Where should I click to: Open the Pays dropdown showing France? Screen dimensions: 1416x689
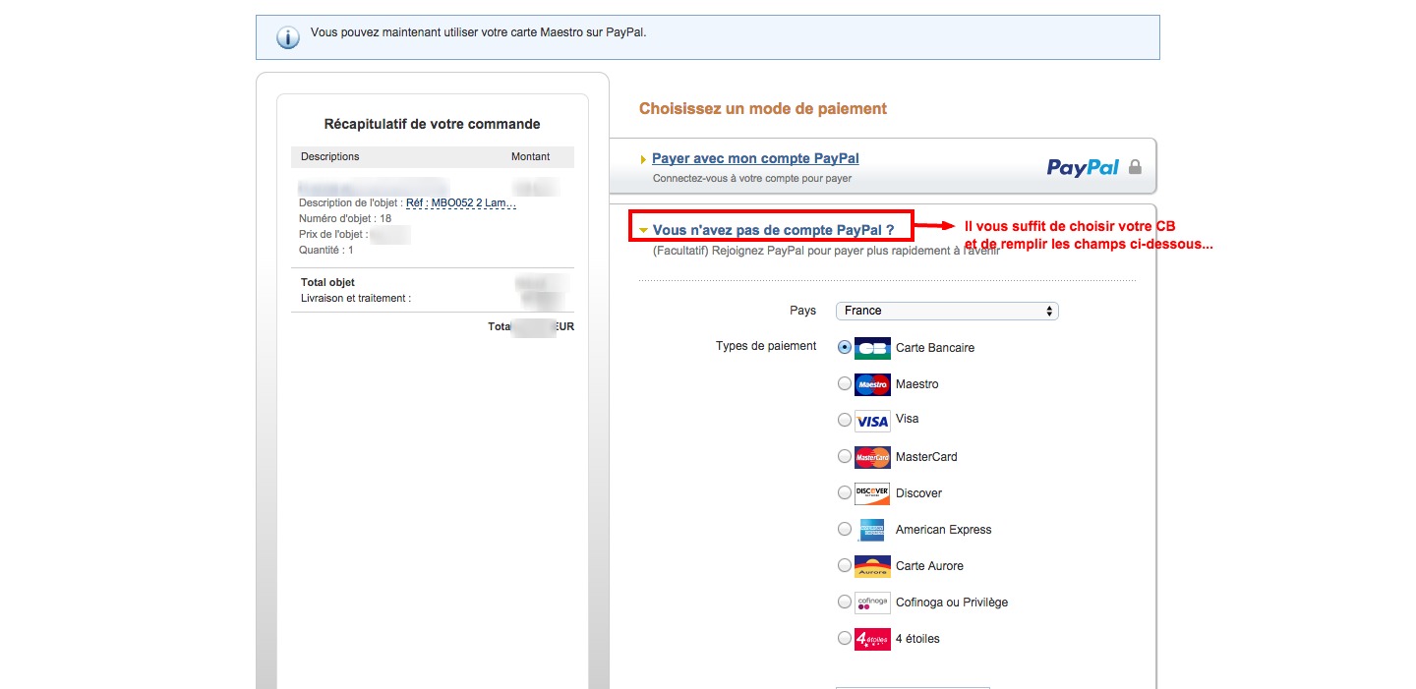tap(947, 311)
